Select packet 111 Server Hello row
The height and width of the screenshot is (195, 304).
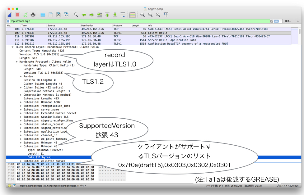[149, 40]
